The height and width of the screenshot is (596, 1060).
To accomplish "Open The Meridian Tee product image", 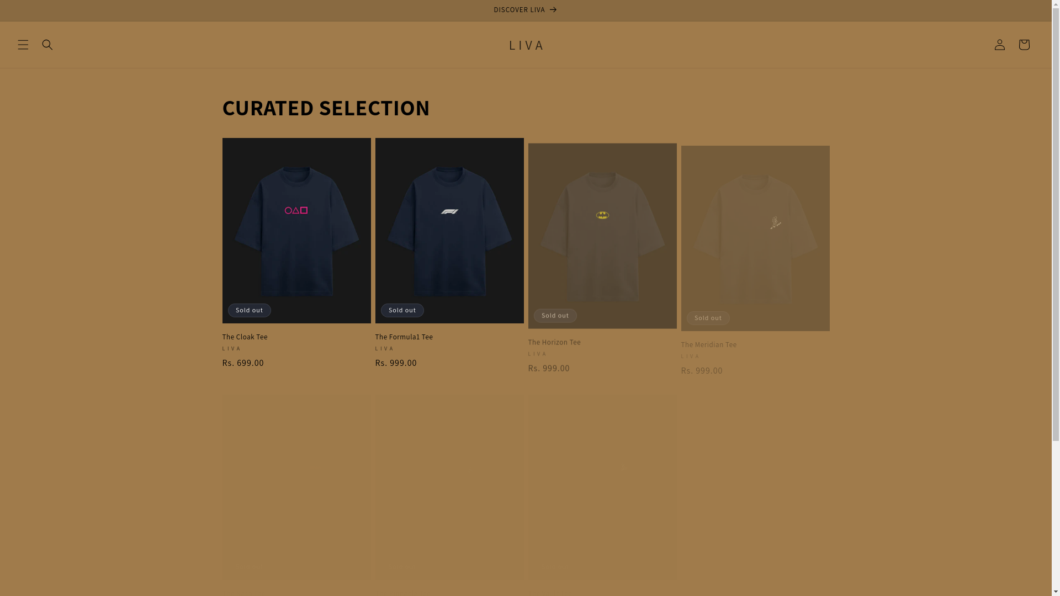I will point(755,238).
